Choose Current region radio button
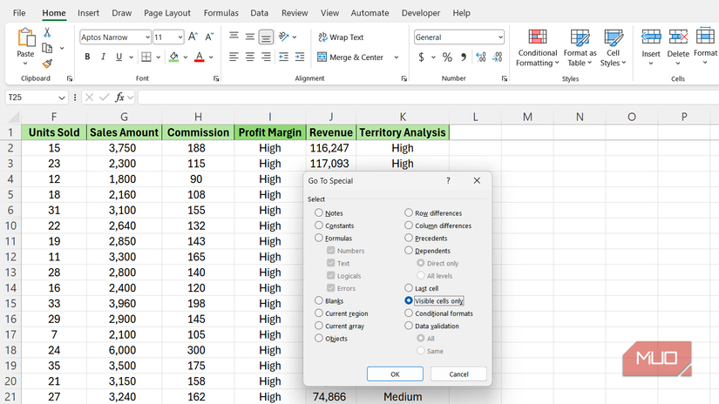Viewport: 719px width, 404px height. pos(319,313)
